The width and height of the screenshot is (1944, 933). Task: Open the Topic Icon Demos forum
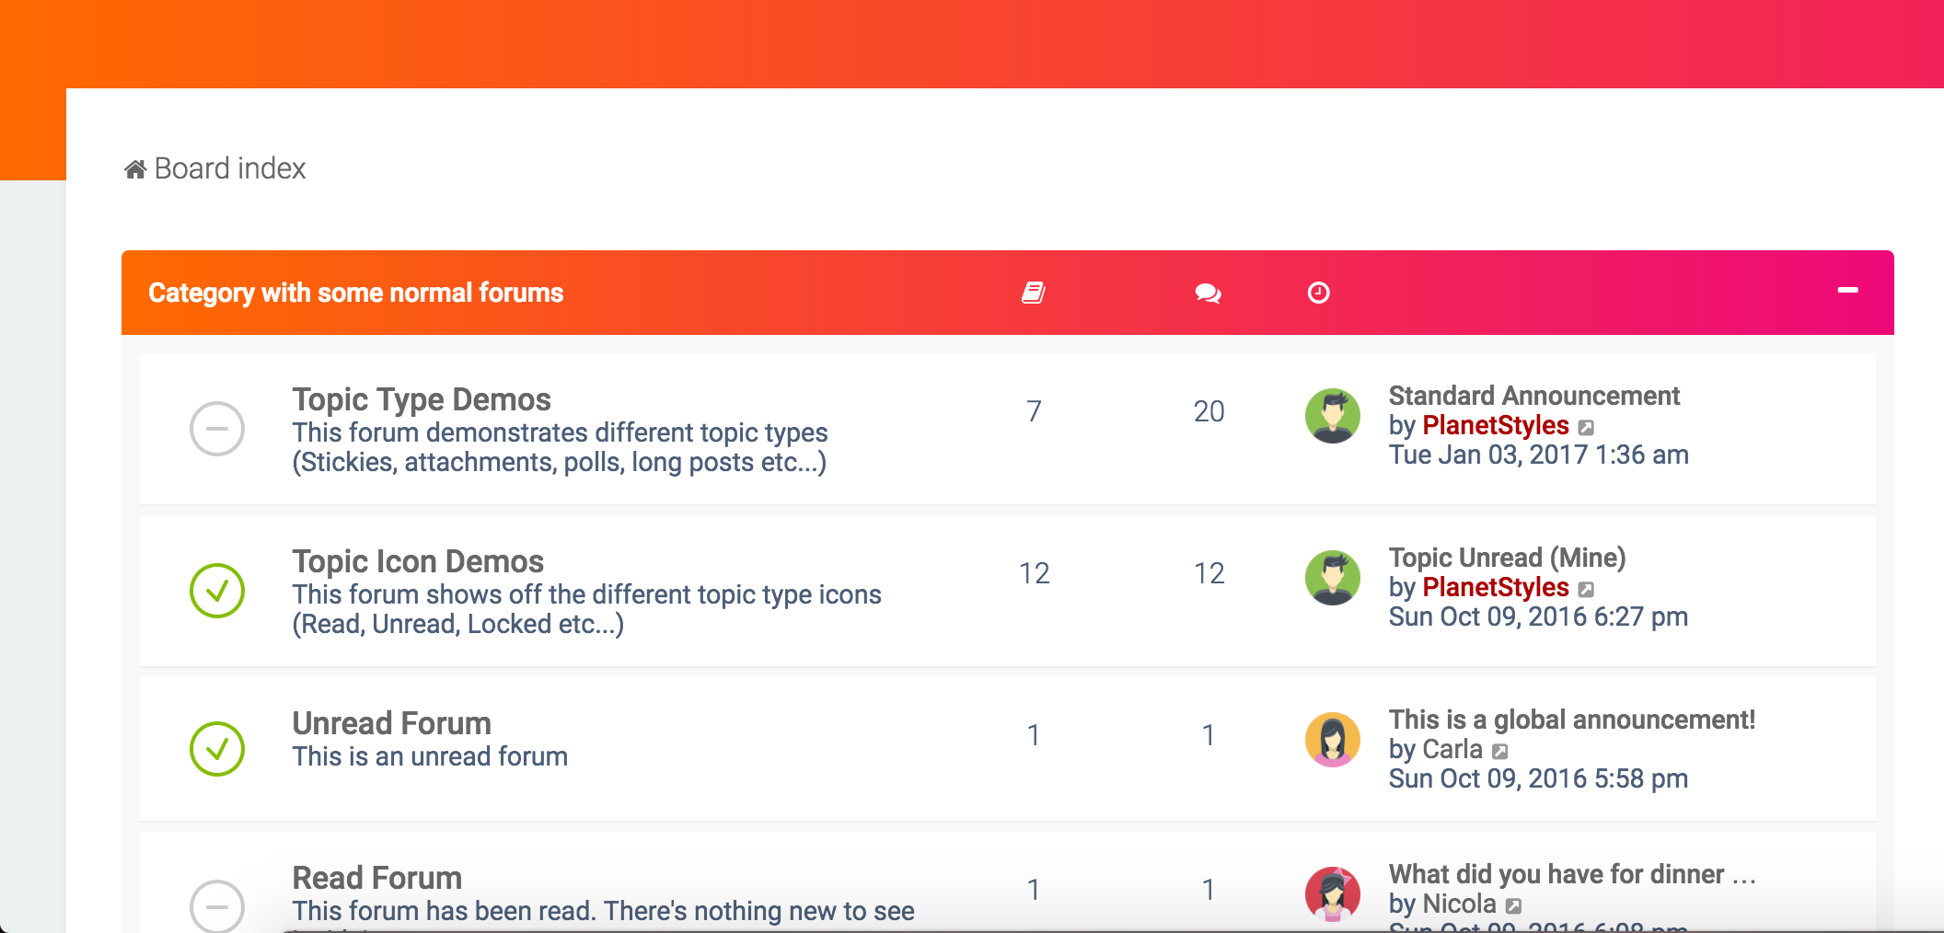(x=418, y=561)
